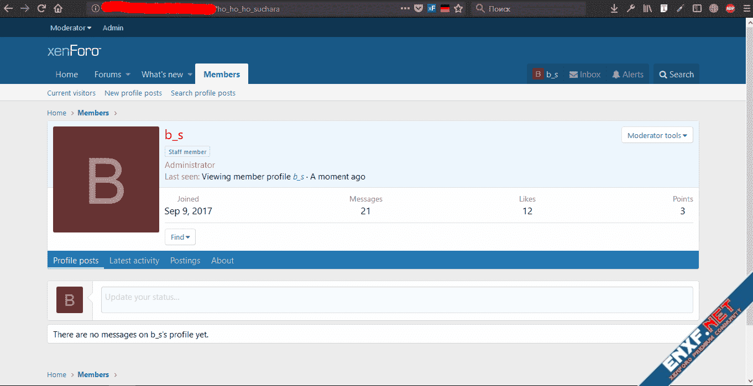Viewport: 753px width, 386px height.
Task: Open the Pocket save icon in address bar
Action: [419, 8]
